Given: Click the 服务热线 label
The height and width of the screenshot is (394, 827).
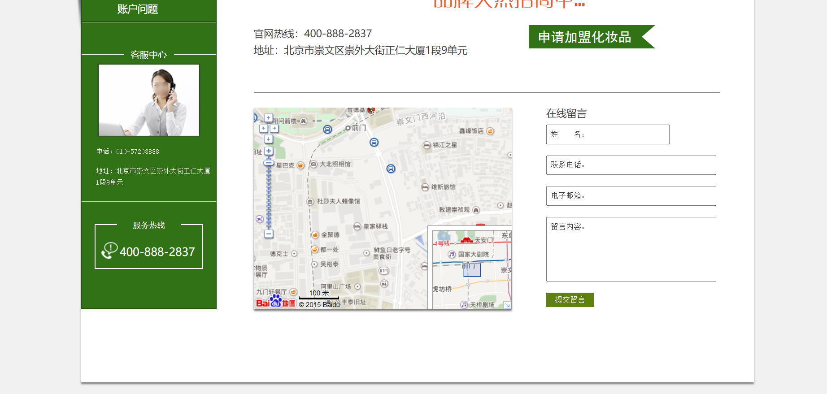Looking at the screenshot, I should pos(149,225).
